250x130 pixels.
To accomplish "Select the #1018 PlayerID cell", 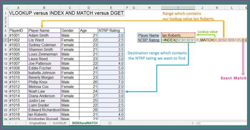I will coord(18,114).
